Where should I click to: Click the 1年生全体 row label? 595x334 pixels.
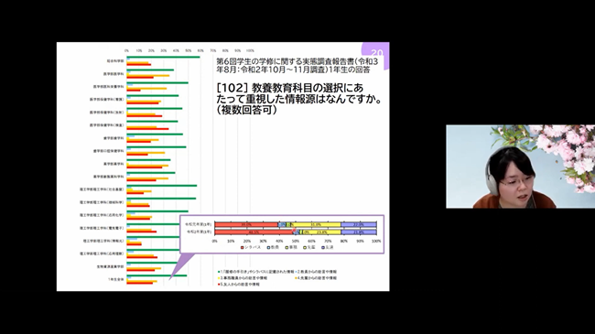click(115, 279)
